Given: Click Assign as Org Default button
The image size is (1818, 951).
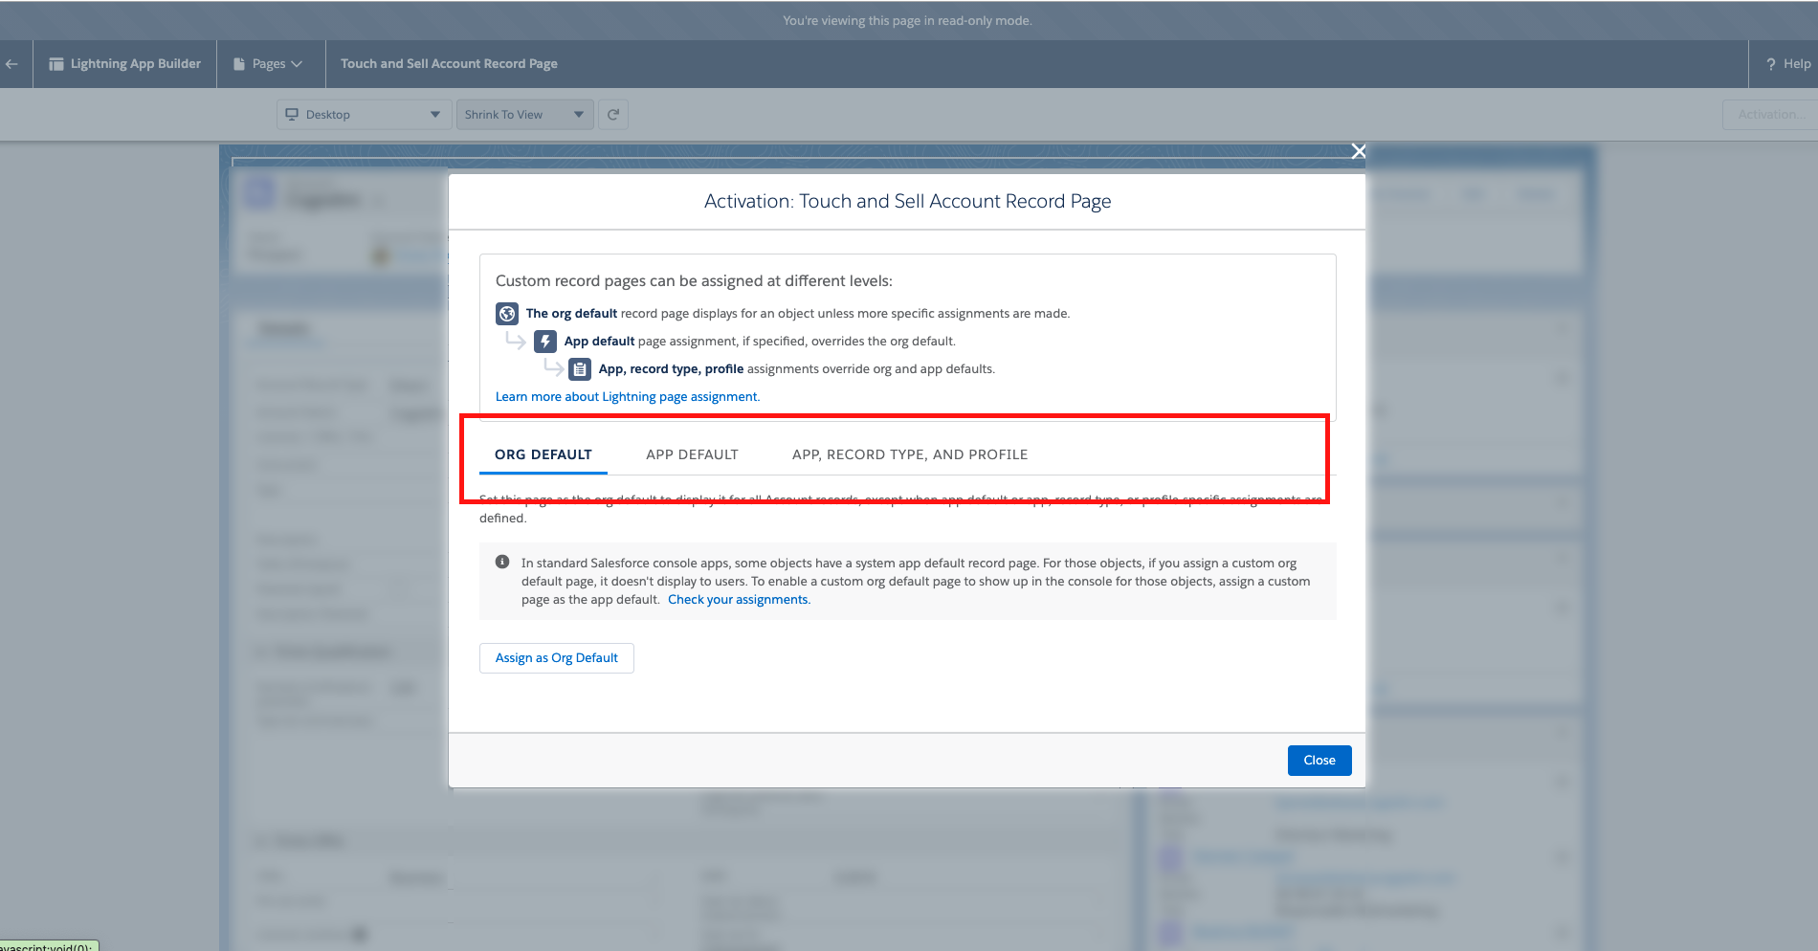Looking at the screenshot, I should click(x=557, y=658).
